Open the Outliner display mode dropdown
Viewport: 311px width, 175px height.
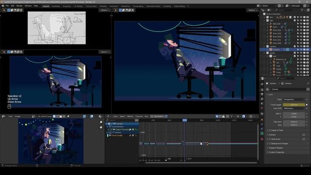[x=269, y=10]
